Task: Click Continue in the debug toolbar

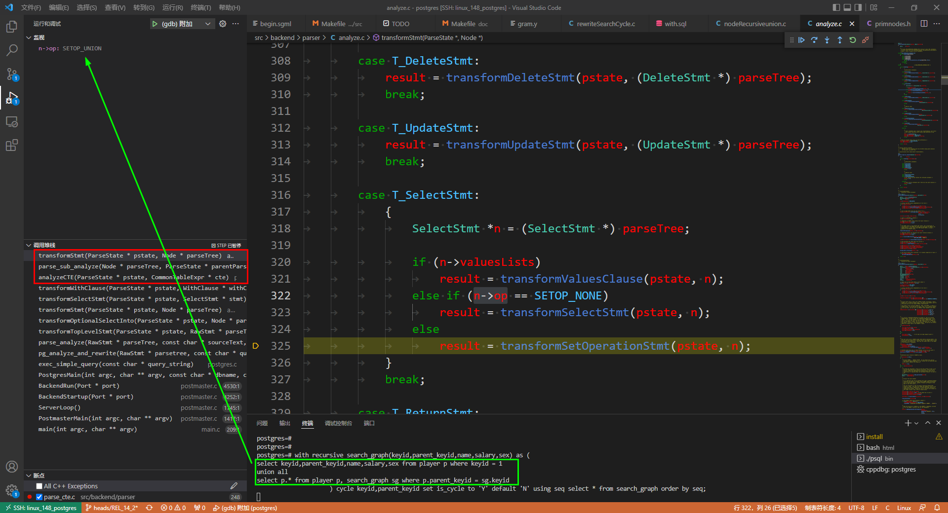Action: pyautogui.click(x=801, y=40)
